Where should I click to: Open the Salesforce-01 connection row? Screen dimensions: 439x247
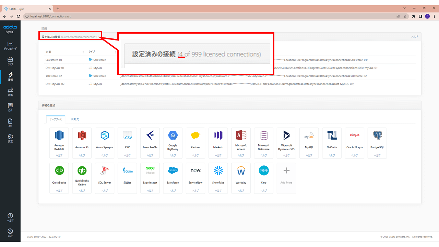(x=230, y=60)
